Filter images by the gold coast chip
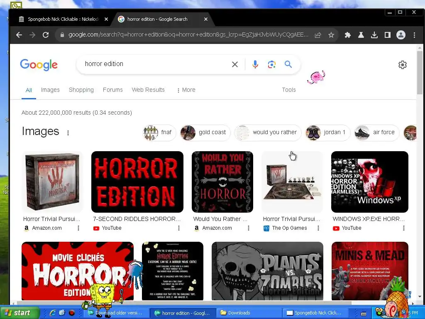Viewport: 425px width, 319px height. click(205, 133)
